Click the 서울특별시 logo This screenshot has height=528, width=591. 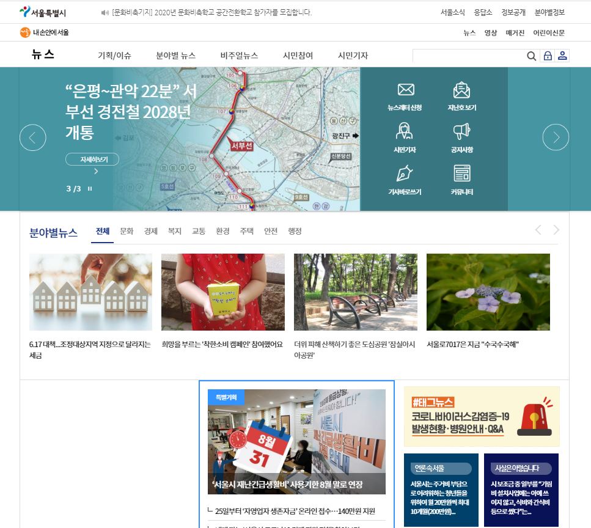click(43, 12)
